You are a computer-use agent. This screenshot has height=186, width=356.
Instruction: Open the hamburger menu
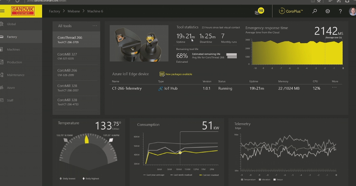tap(2, 11)
